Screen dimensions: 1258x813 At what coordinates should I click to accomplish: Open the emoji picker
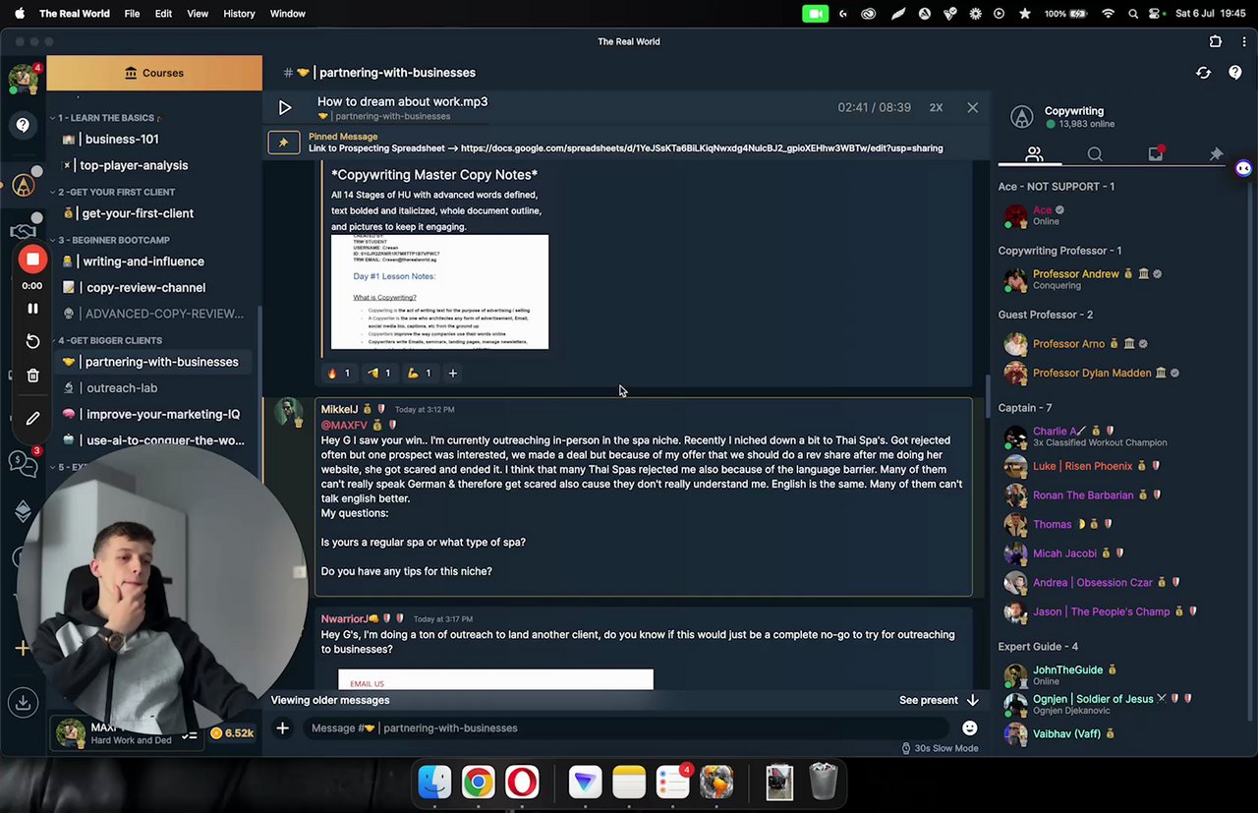click(970, 728)
